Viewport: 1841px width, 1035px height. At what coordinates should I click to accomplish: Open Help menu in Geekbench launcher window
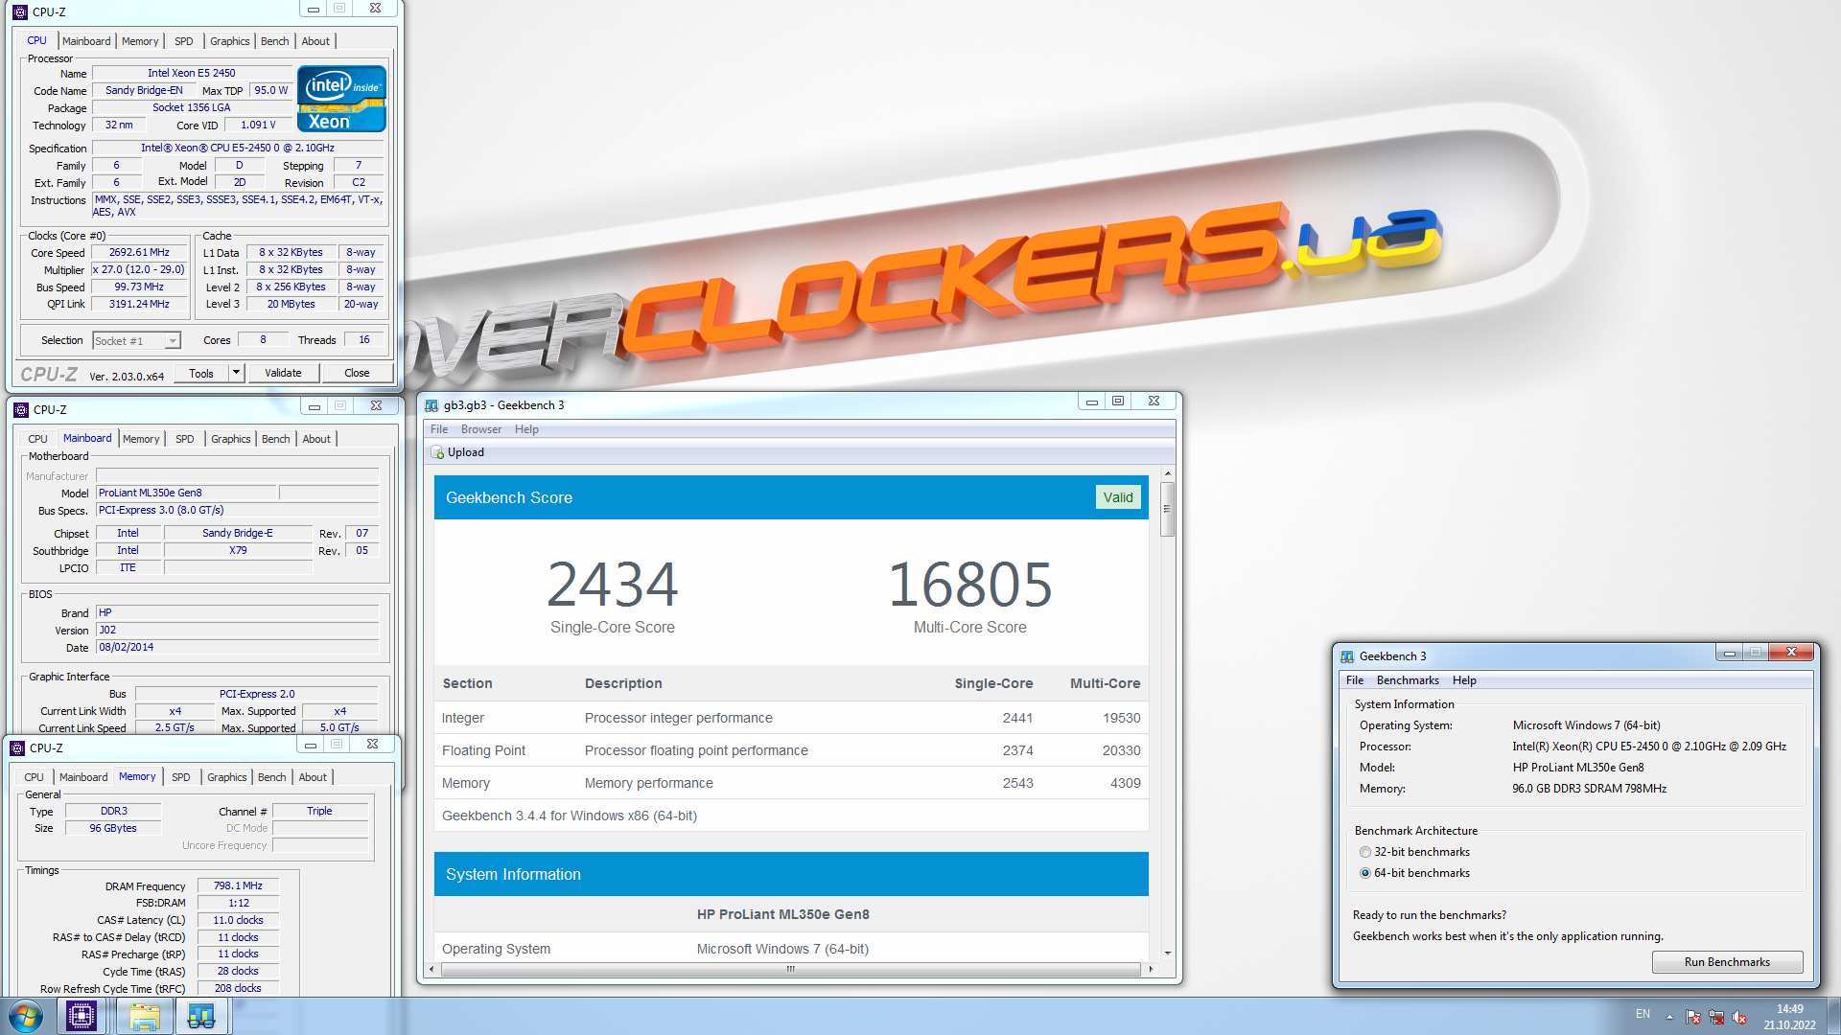(1464, 680)
